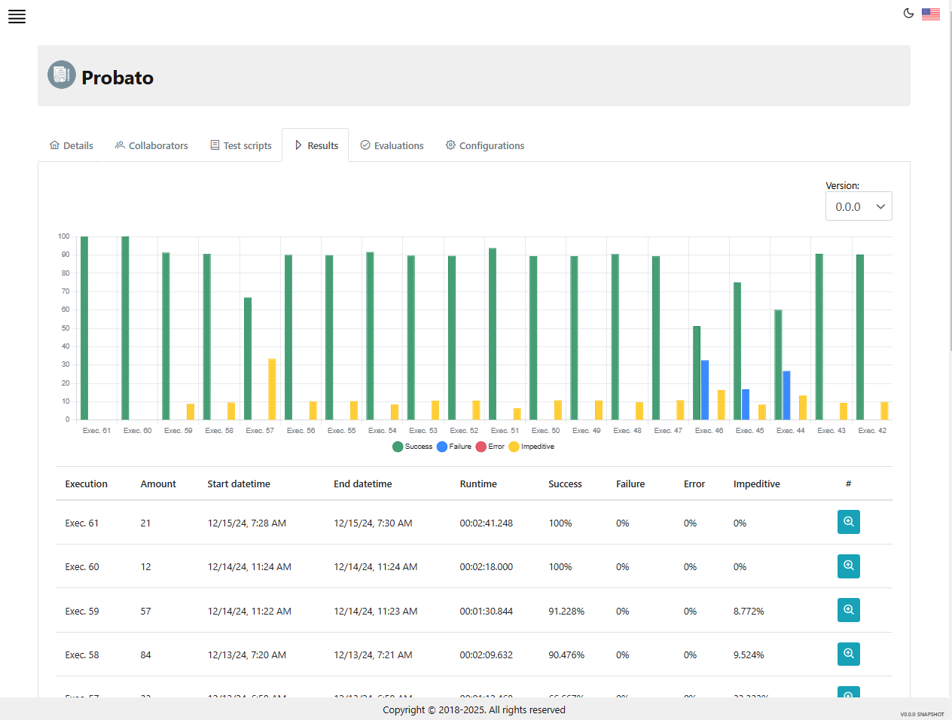Viewport: 952px width, 720px height.
Task: Switch to the Details tab
Action: coord(72,145)
